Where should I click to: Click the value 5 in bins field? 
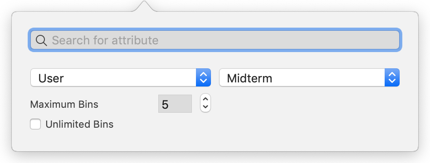tap(165, 105)
